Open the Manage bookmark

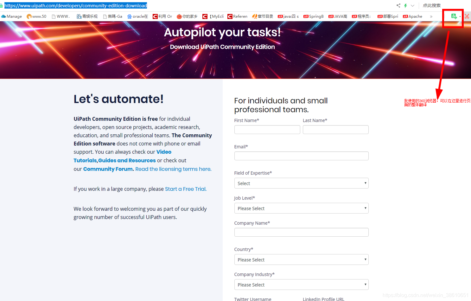12,16
